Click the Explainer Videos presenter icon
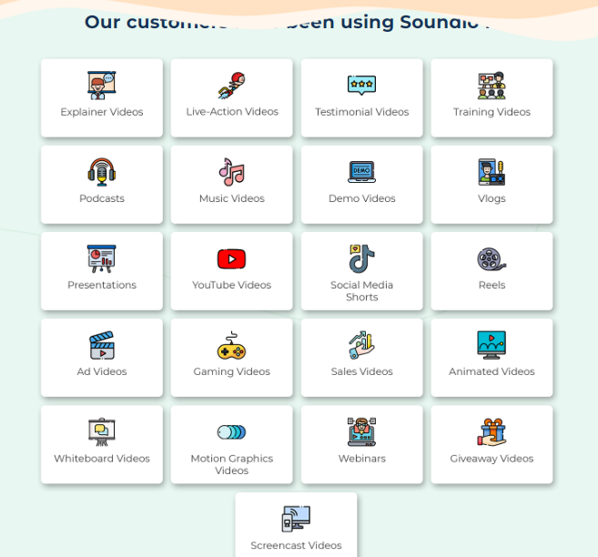The height and width of the screenshot is (557, 598). [101, 86]
